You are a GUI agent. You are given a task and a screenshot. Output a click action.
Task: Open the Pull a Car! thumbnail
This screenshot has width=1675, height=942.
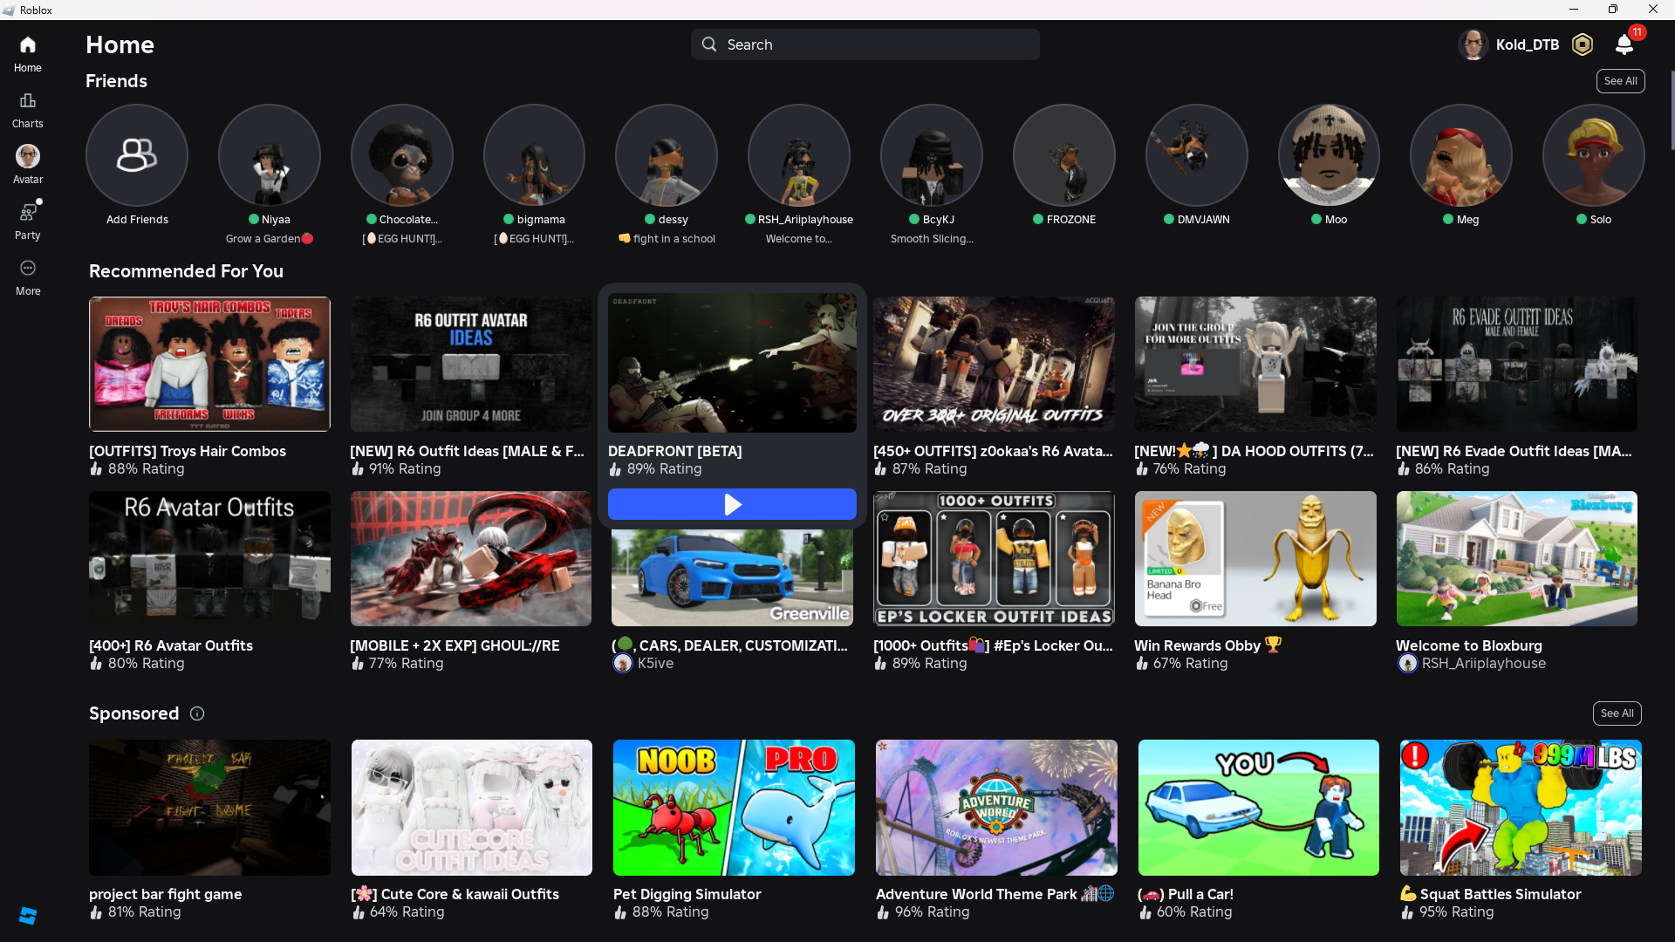(x=1259, y=808)
